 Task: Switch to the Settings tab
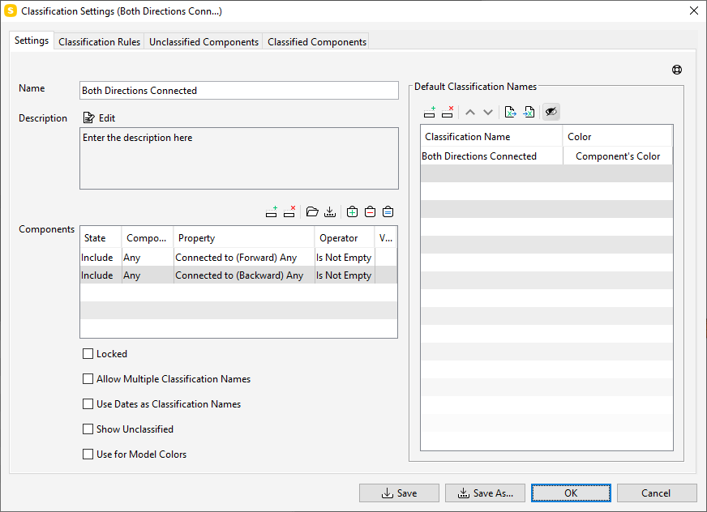32,41
